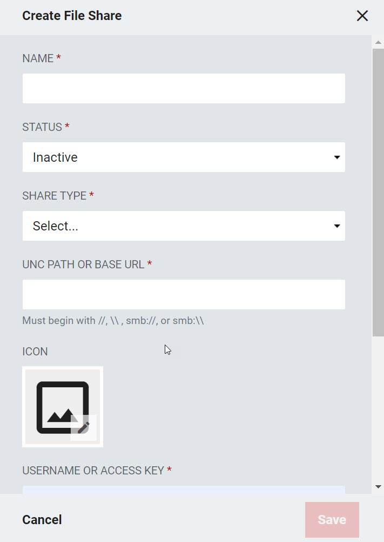The width and height of the screenshot is (384, 542).
Task: Click the ICON section label
Action: (x=35, y=352)
